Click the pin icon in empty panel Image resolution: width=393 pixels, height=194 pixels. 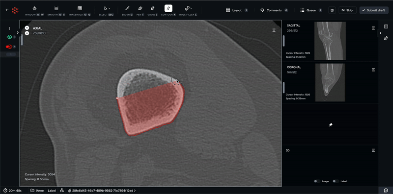point(331,125)
